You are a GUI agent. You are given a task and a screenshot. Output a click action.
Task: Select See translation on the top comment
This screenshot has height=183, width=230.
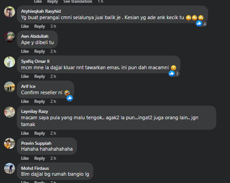(77, 1)
